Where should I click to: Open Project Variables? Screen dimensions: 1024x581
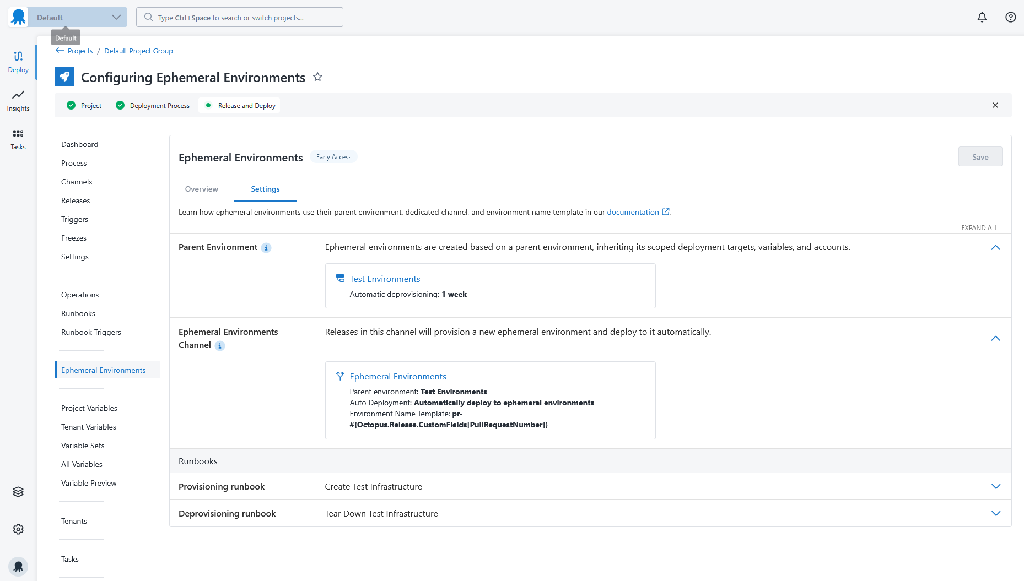[x=89, y=408]
